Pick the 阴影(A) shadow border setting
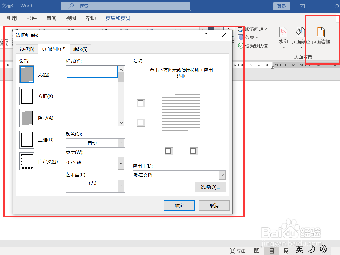Viewport: 340px width, 255px height. tap(27, 118)
